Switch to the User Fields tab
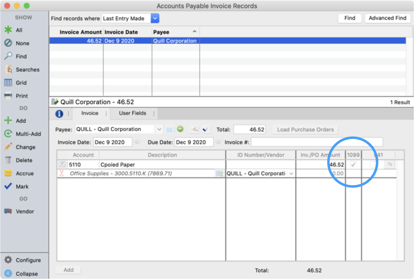Image resolution: width=414 pixels, height=279 pixels. click(x=132, y=113)
